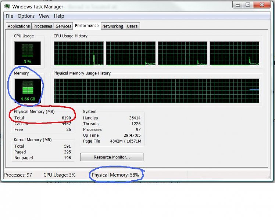Click the physical memory Free value 26
This screenshot has height=220, width=275.
point(69,129)
